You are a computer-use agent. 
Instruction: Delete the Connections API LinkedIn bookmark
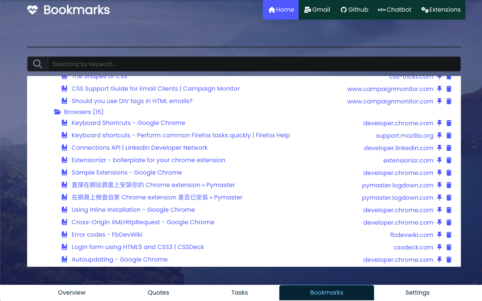click(x=449, y=148)
